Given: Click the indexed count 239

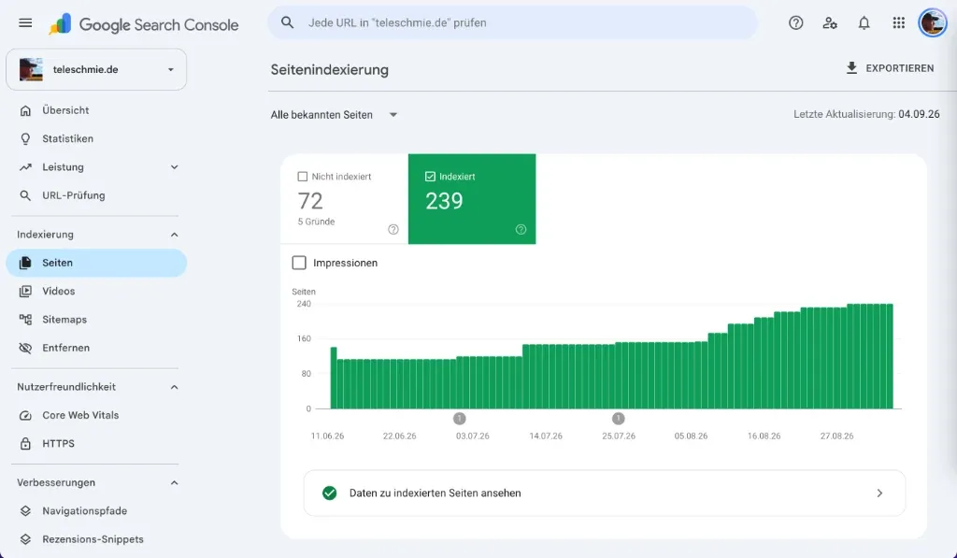Looking at the screenshot, I should pyautogui.click(x=444, y=201).
